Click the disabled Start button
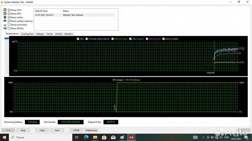Screen dimensions: 252x141 (x=8, y=130)
